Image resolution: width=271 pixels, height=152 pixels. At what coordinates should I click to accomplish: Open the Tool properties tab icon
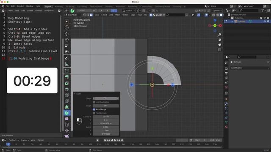point(226,63)
